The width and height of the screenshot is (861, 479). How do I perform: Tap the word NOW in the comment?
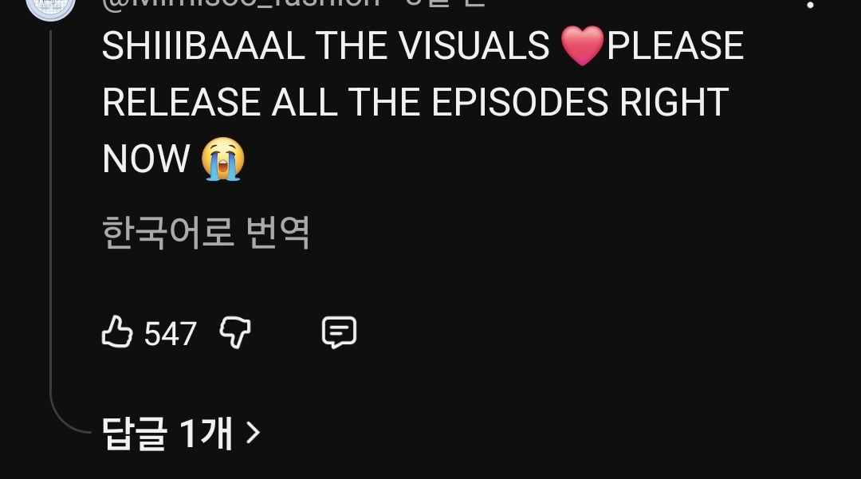[x=146, y=159]
